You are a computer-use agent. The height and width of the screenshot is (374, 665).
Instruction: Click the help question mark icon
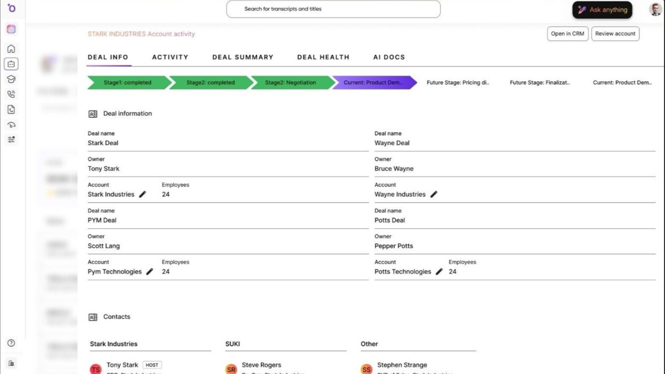tap(11, 343)
